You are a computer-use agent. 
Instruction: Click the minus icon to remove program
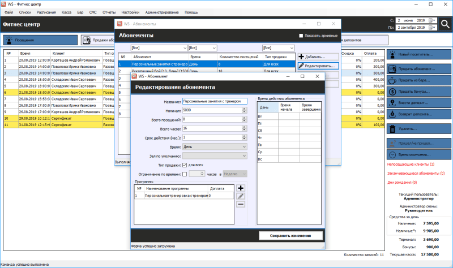241,204
